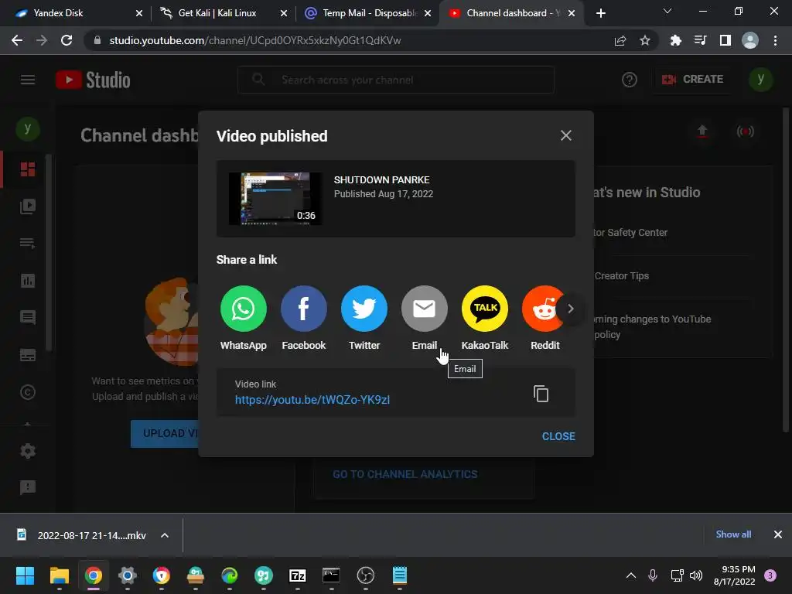792x594 pixels.
Task: Toggle the Chrome side panel
Action: 725,40
